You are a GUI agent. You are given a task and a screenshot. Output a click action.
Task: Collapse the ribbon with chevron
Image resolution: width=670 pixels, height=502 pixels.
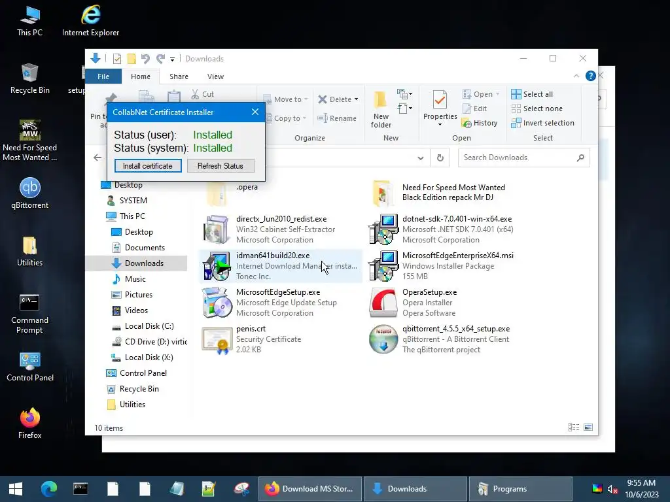point(576,76)
